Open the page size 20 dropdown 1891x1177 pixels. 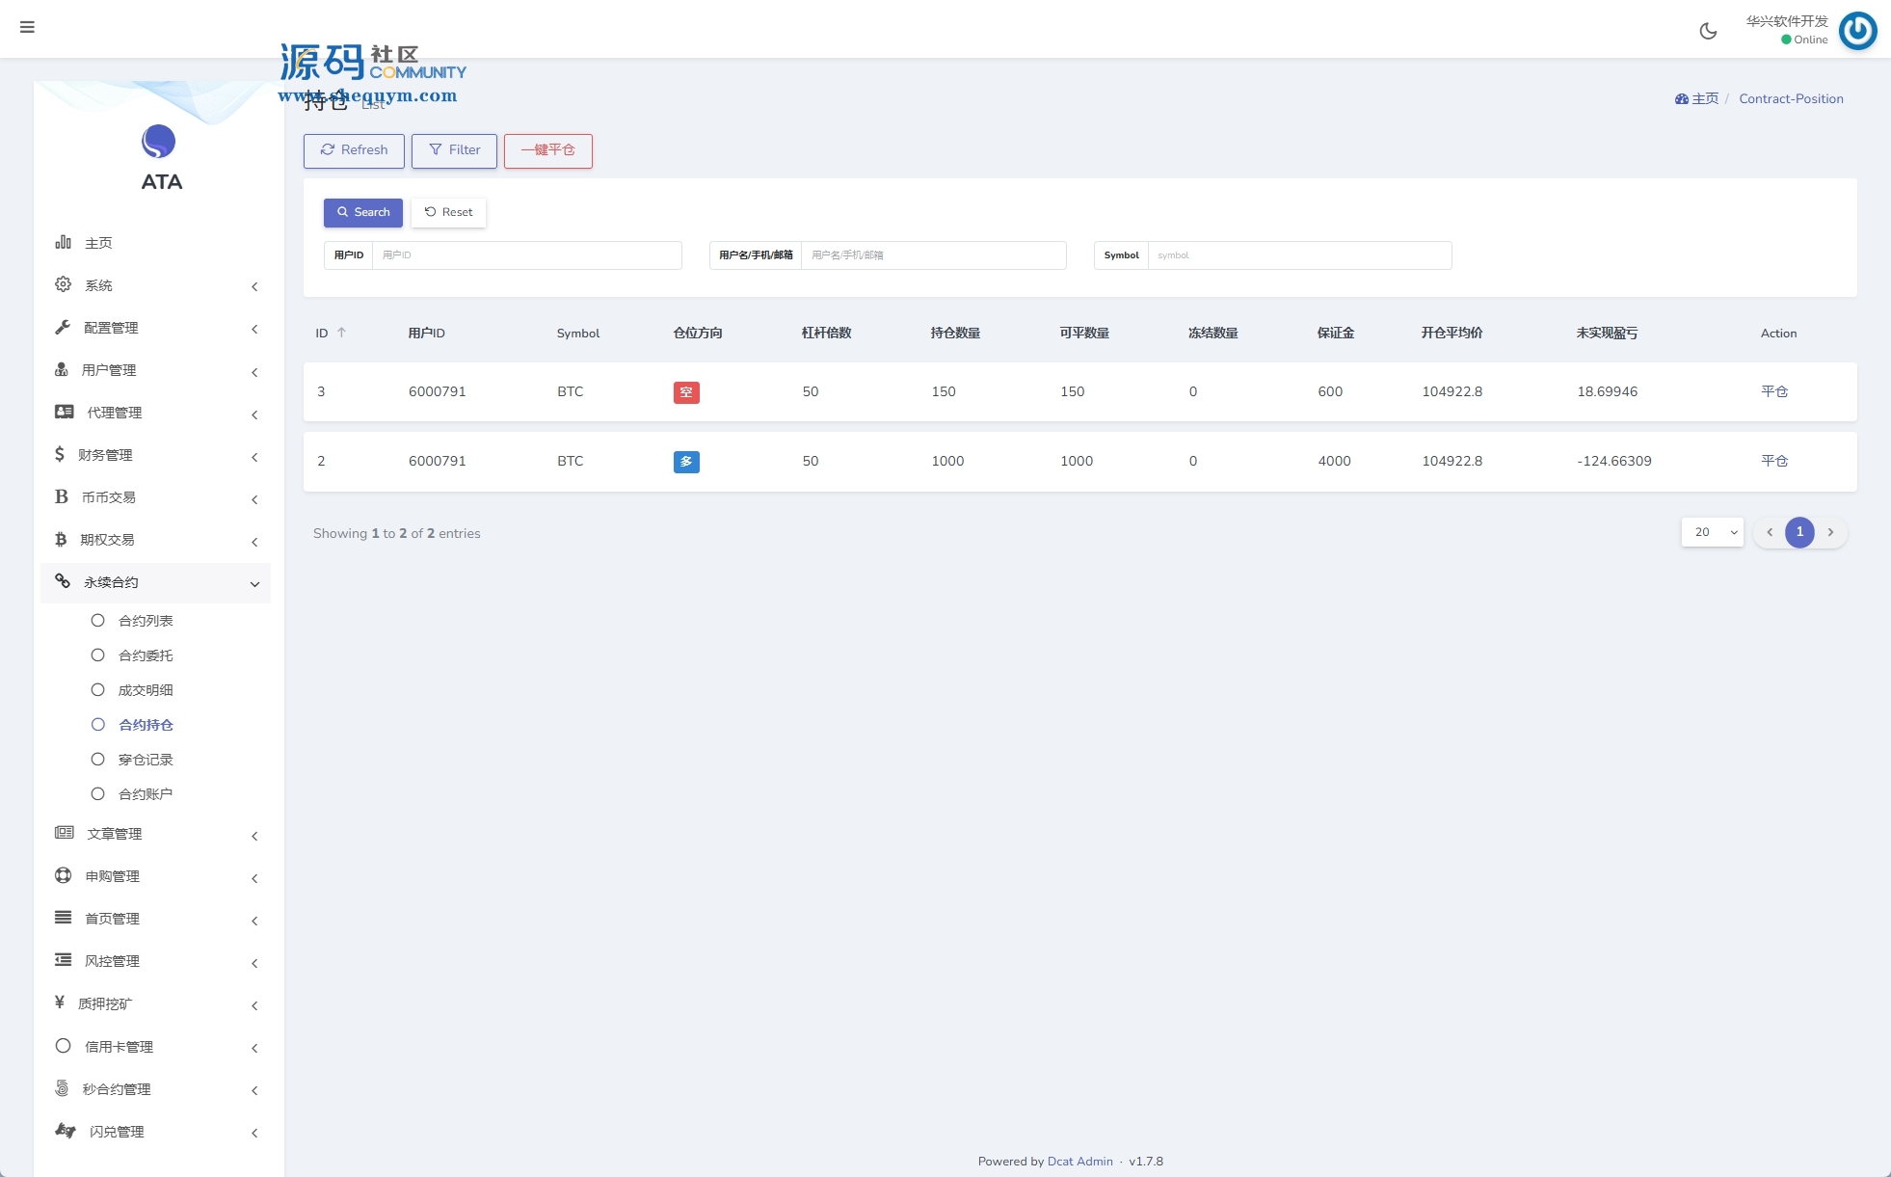coord(1713,532)
